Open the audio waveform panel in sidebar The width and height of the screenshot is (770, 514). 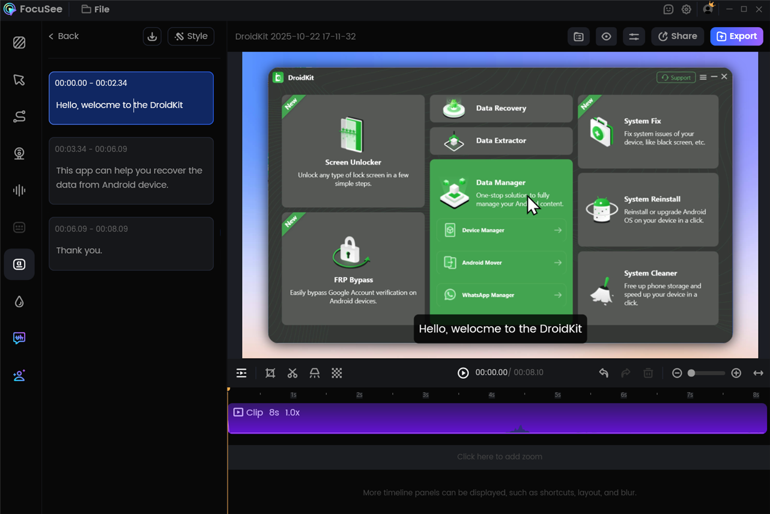pos(19,191)
